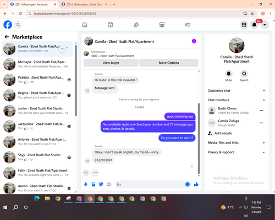Open Windows taskbar search
Screen dimensions: 275x220
(x=15, y=207)
